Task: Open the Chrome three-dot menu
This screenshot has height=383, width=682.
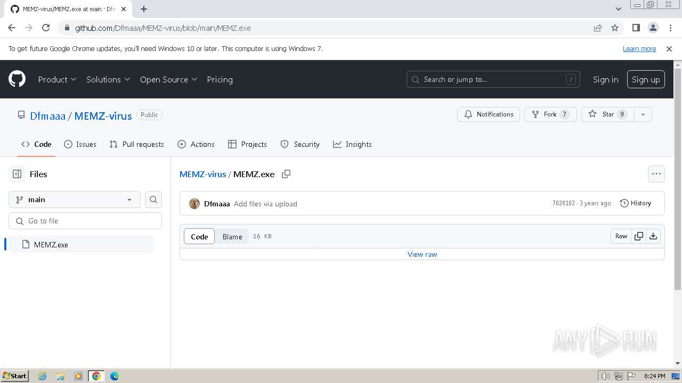Action: (669, 28)
